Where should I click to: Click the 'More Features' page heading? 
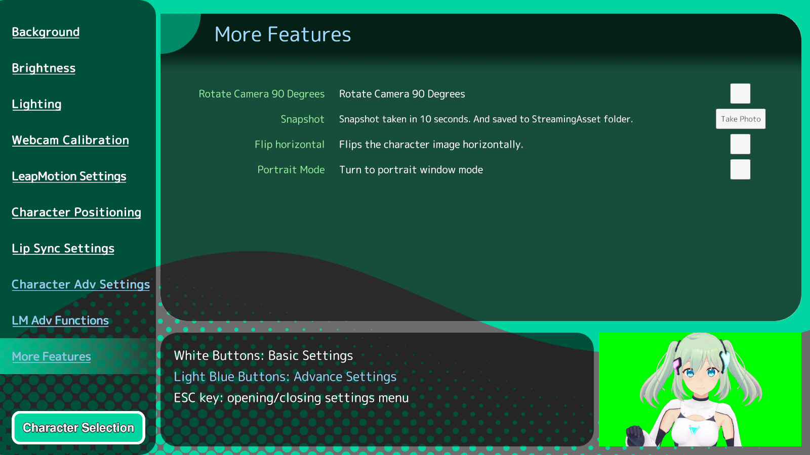coord(282,34)
